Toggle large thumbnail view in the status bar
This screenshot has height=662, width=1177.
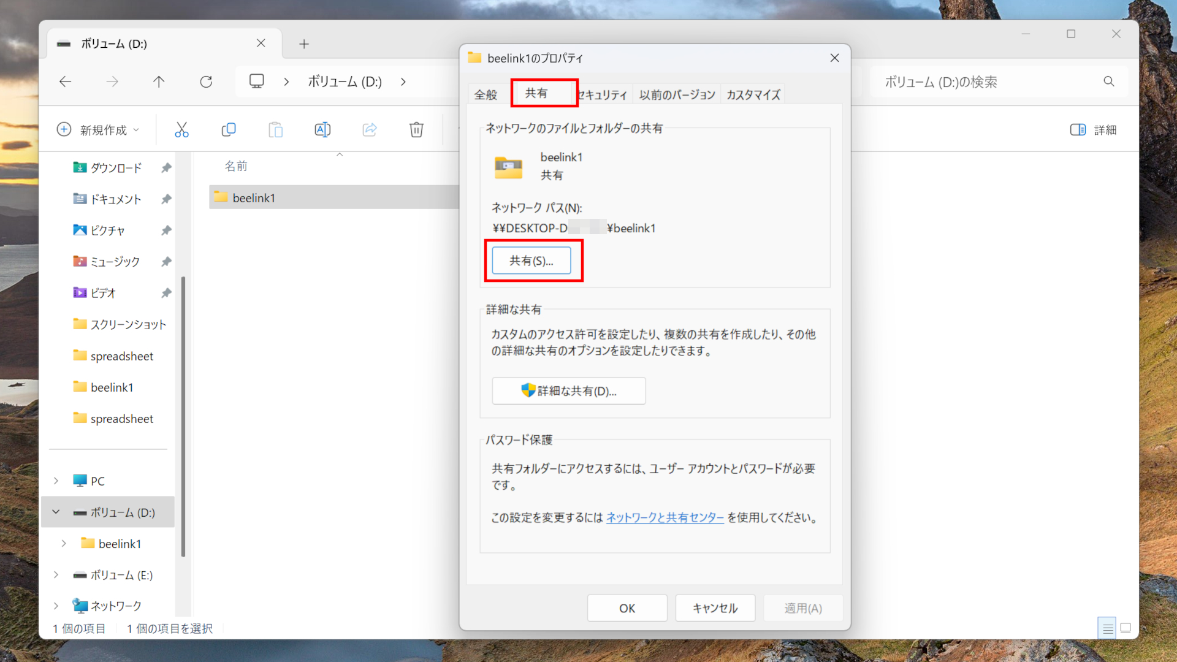[1126, 628]
